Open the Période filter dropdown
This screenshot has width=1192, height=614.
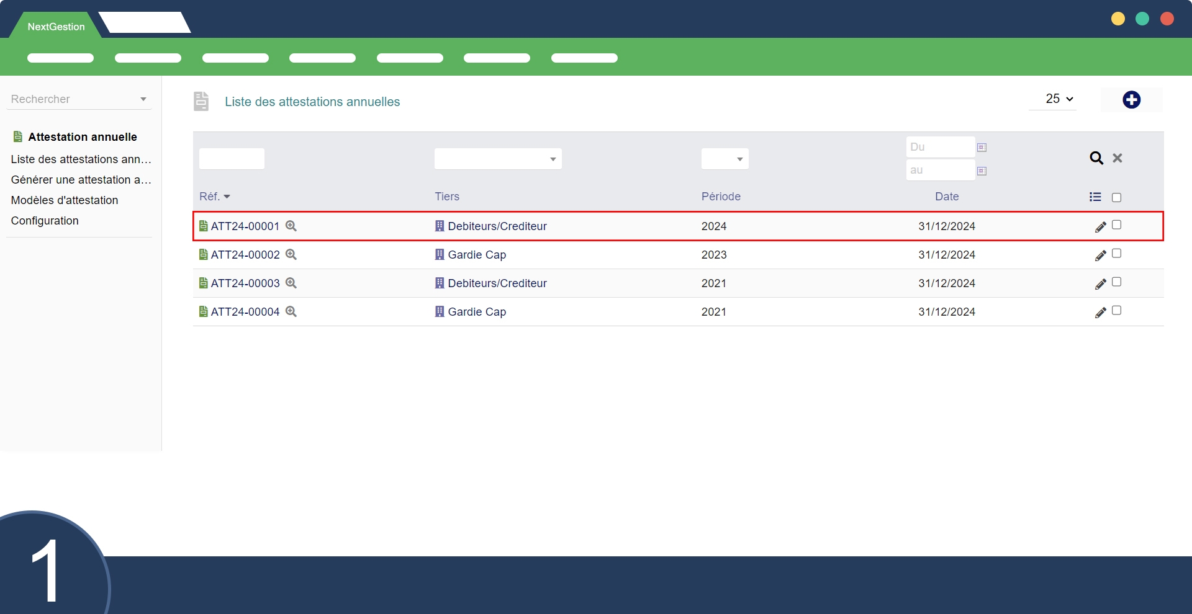coord(725,159)
